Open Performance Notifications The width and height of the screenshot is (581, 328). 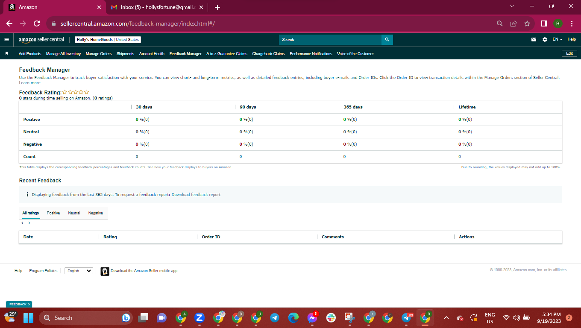point(311,54)
